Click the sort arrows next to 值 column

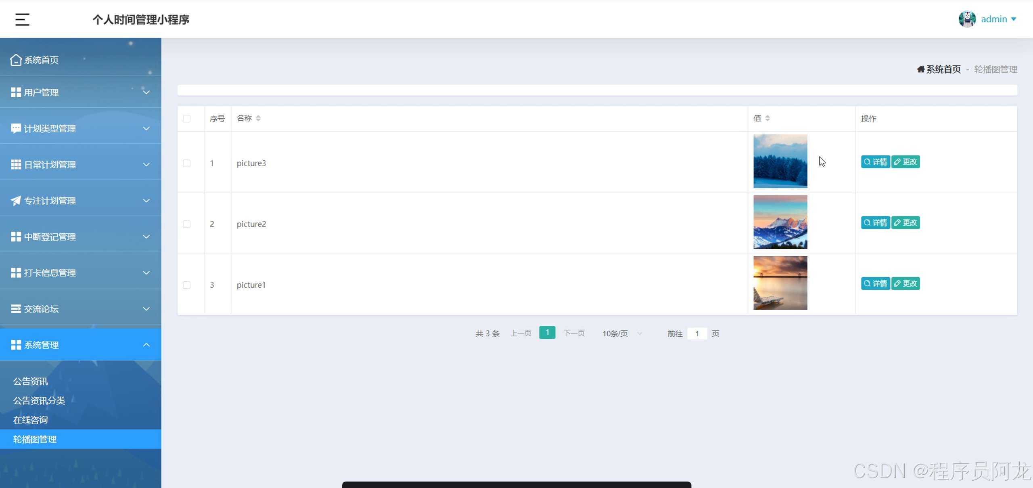[x=767, y=118]
